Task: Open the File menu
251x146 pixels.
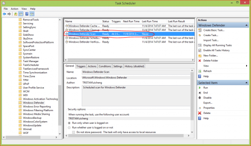Action: (x=6, y=9)
